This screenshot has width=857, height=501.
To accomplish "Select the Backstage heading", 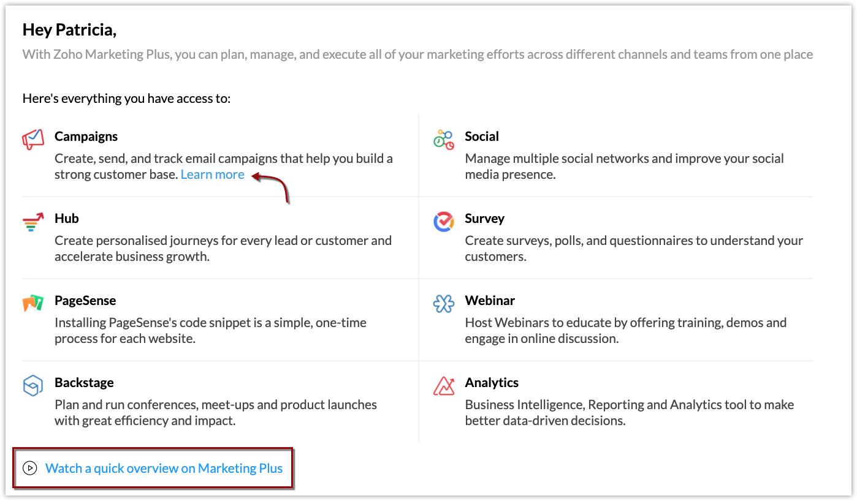I will 84,383.
